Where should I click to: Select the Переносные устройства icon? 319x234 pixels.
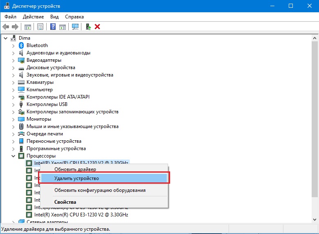(21, 141)
